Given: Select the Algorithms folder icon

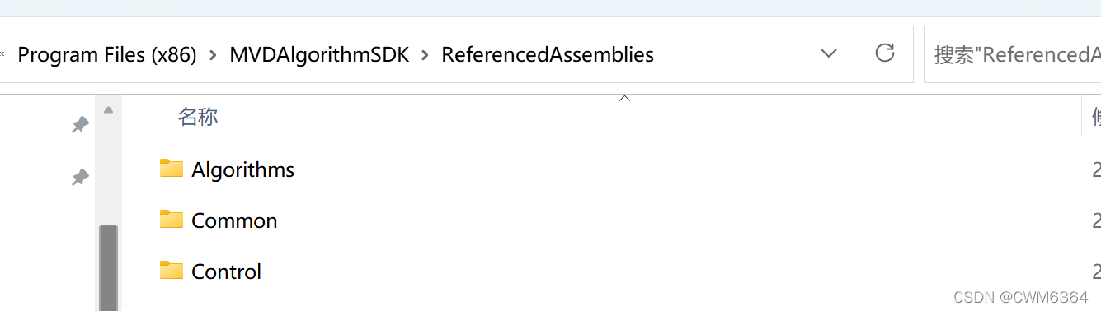Looking at the screenshot, I should [172, 169].
